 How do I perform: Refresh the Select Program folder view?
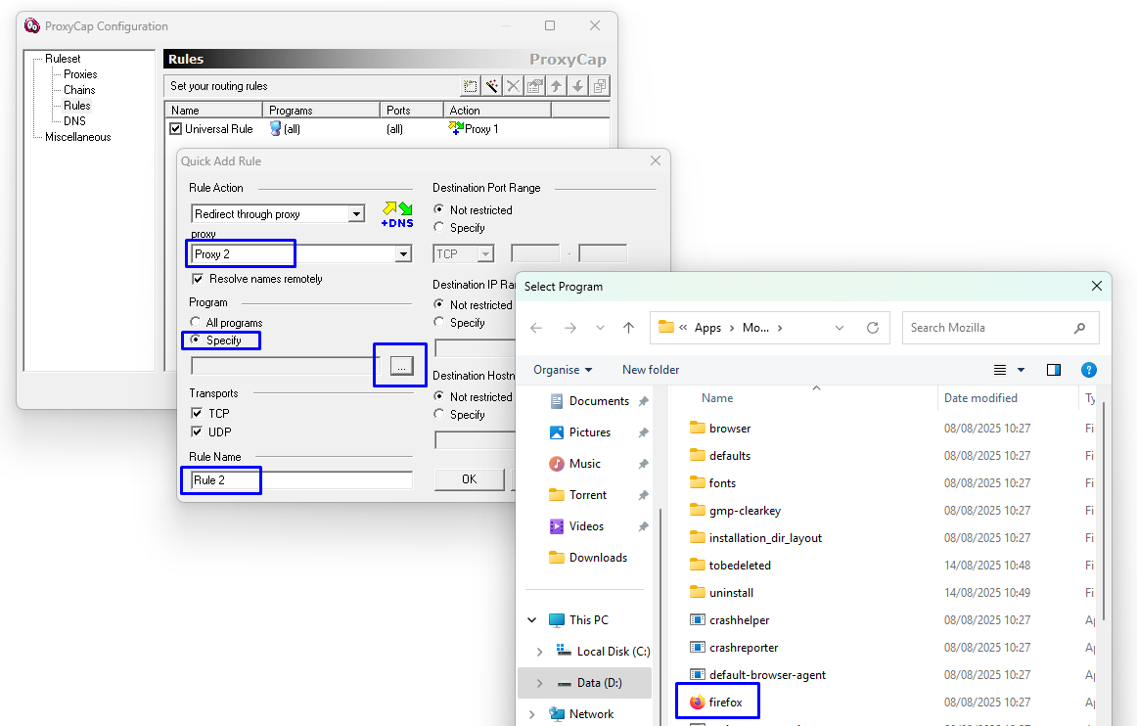click(873, 328)
